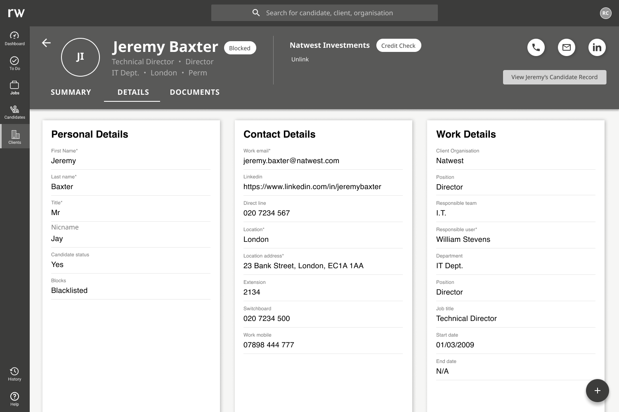Call Jeremy with the phone icon
Image resolution: width=619 pixels, height=412 pixels.
(536, 47)
